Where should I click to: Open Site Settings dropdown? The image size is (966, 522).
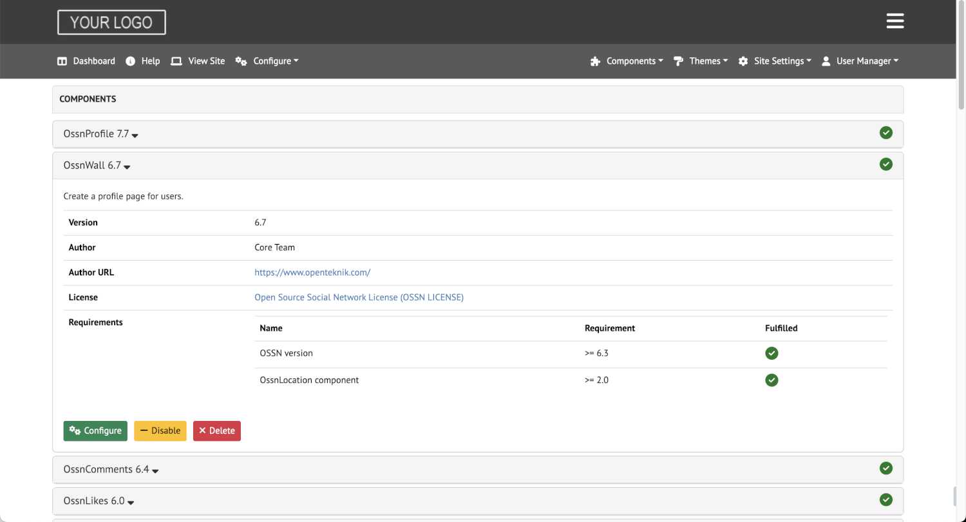775,61
